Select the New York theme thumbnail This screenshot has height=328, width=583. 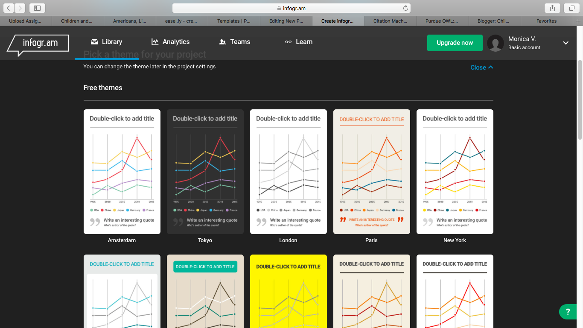tap(455, 172)
